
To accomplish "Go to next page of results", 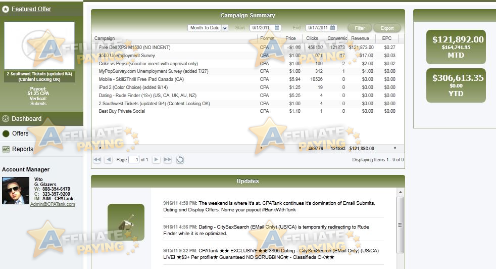I will point(156,160).
